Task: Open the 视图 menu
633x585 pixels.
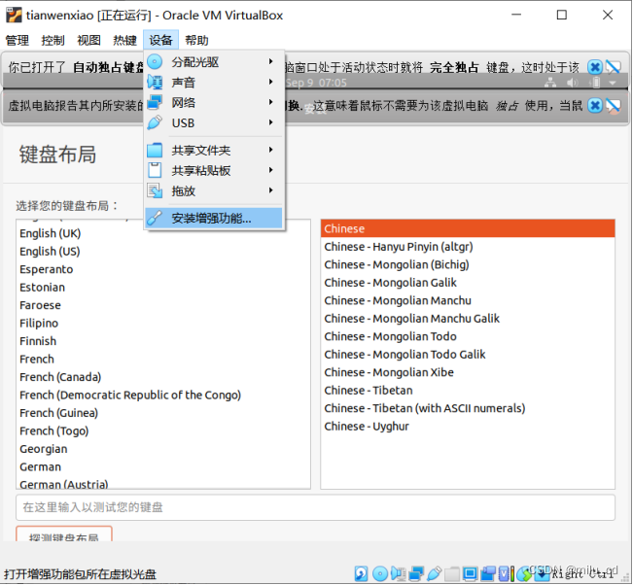Action: pyautogui.click(x=88, y=40)
